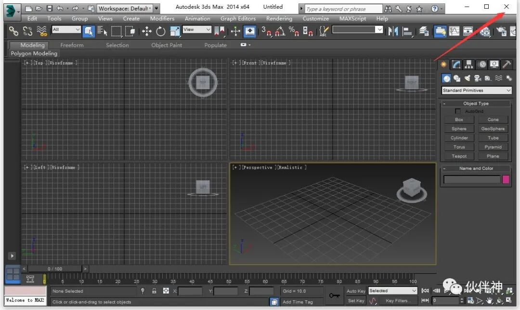Screen dimensions: 520x310
Task: Click the Use Pivot Point Center icon
Action: click(219, 31)
